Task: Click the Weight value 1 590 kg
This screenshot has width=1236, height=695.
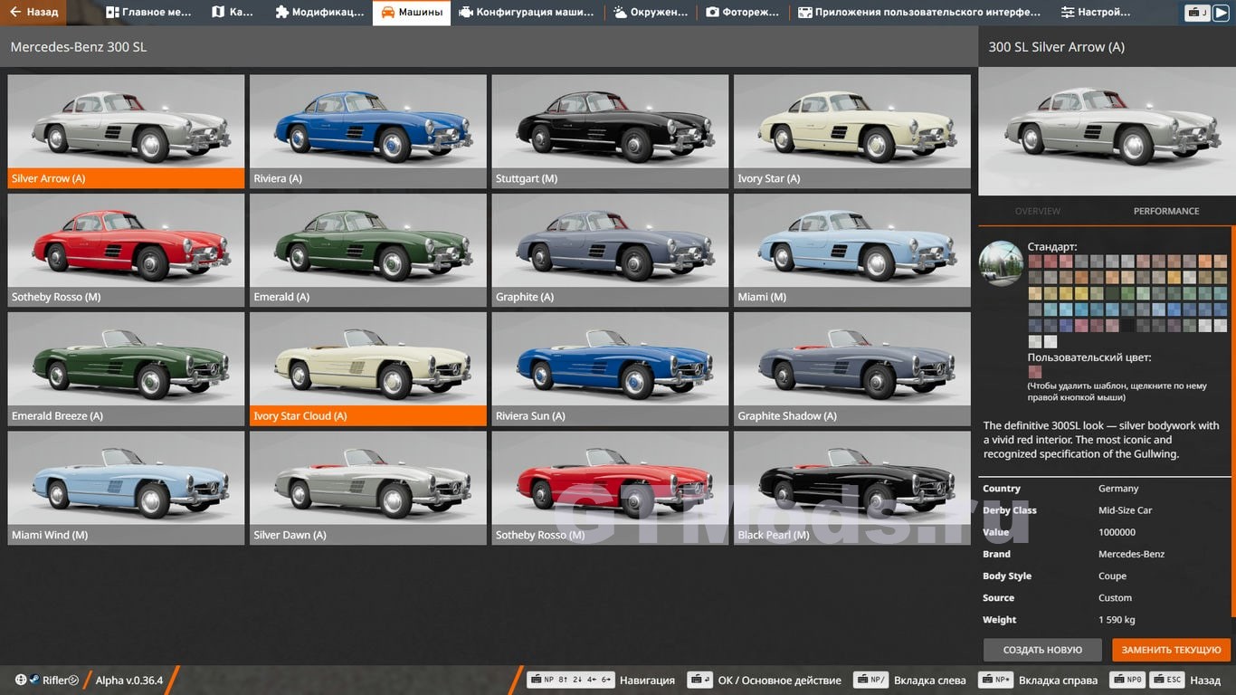Action: point(1117,620)
